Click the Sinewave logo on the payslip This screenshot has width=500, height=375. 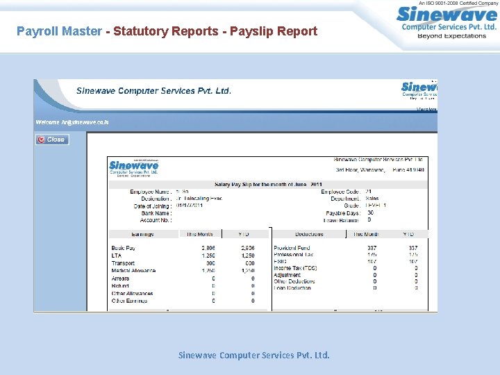point(133,168)
